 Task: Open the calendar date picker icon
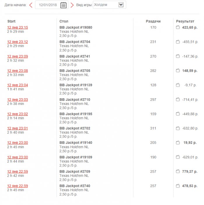click(64, 5)
